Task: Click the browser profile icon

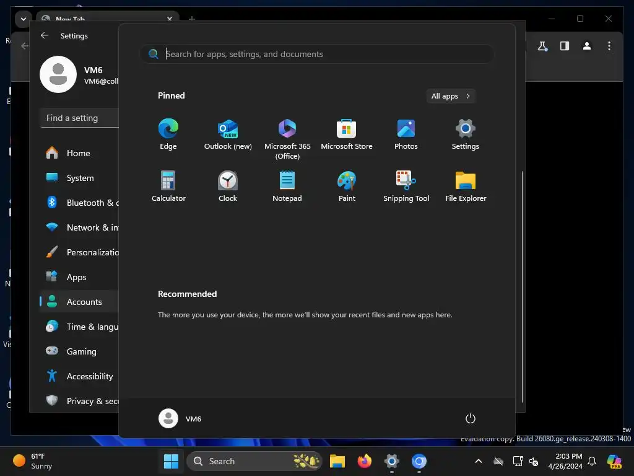Action: (x=587, y=46)
